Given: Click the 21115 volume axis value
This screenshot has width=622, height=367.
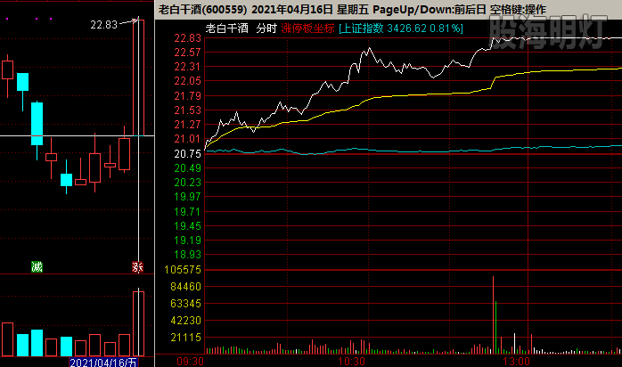Looking at the screenshot, I should click(x=185, y=338).
